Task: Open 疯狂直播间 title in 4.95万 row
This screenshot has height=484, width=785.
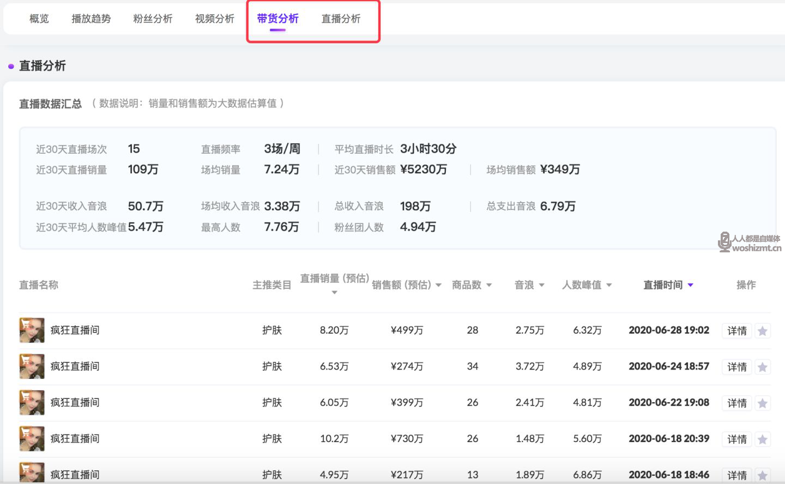Action: tap(75, 474)
